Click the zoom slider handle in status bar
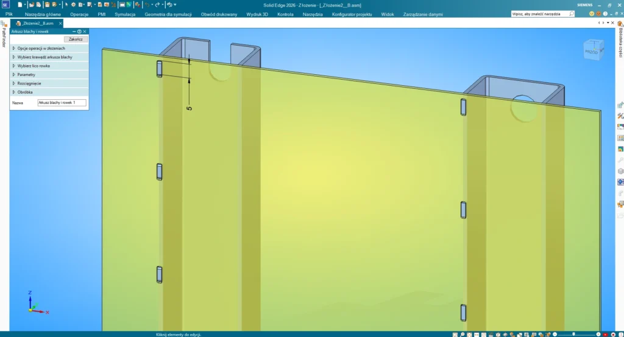This screenshot has height=337, width=624. pos(573,334)
